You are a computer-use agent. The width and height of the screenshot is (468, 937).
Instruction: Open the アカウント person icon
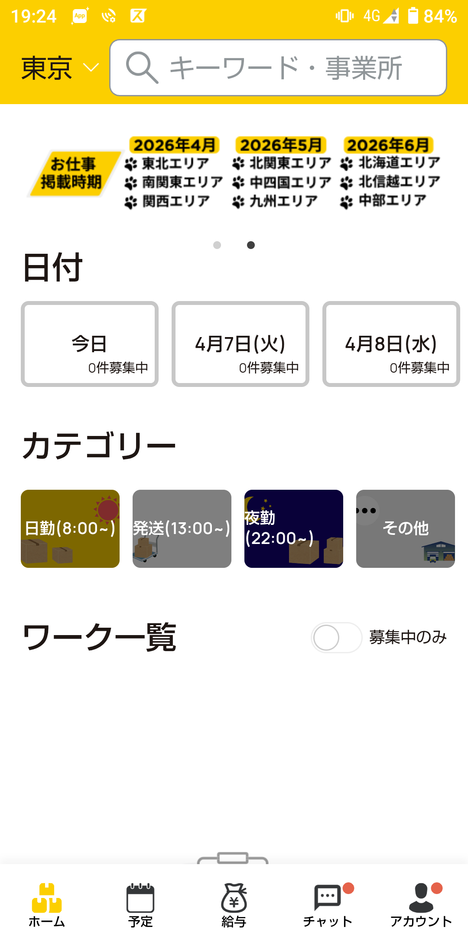pyautogui.click(x=421, y=898)
